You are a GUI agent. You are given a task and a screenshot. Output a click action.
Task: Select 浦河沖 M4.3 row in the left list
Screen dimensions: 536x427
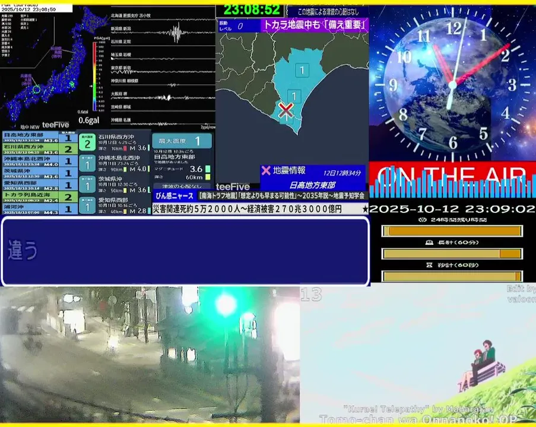pyautogui.click(x=40, y=209)
